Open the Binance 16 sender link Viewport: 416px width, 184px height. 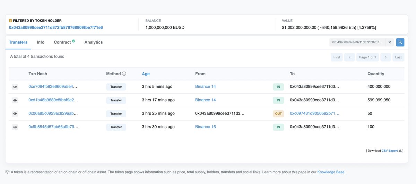(206, 127)
